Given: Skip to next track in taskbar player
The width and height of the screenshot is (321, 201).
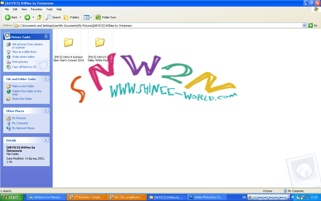Looking at the screenshot, I should 276,197.
